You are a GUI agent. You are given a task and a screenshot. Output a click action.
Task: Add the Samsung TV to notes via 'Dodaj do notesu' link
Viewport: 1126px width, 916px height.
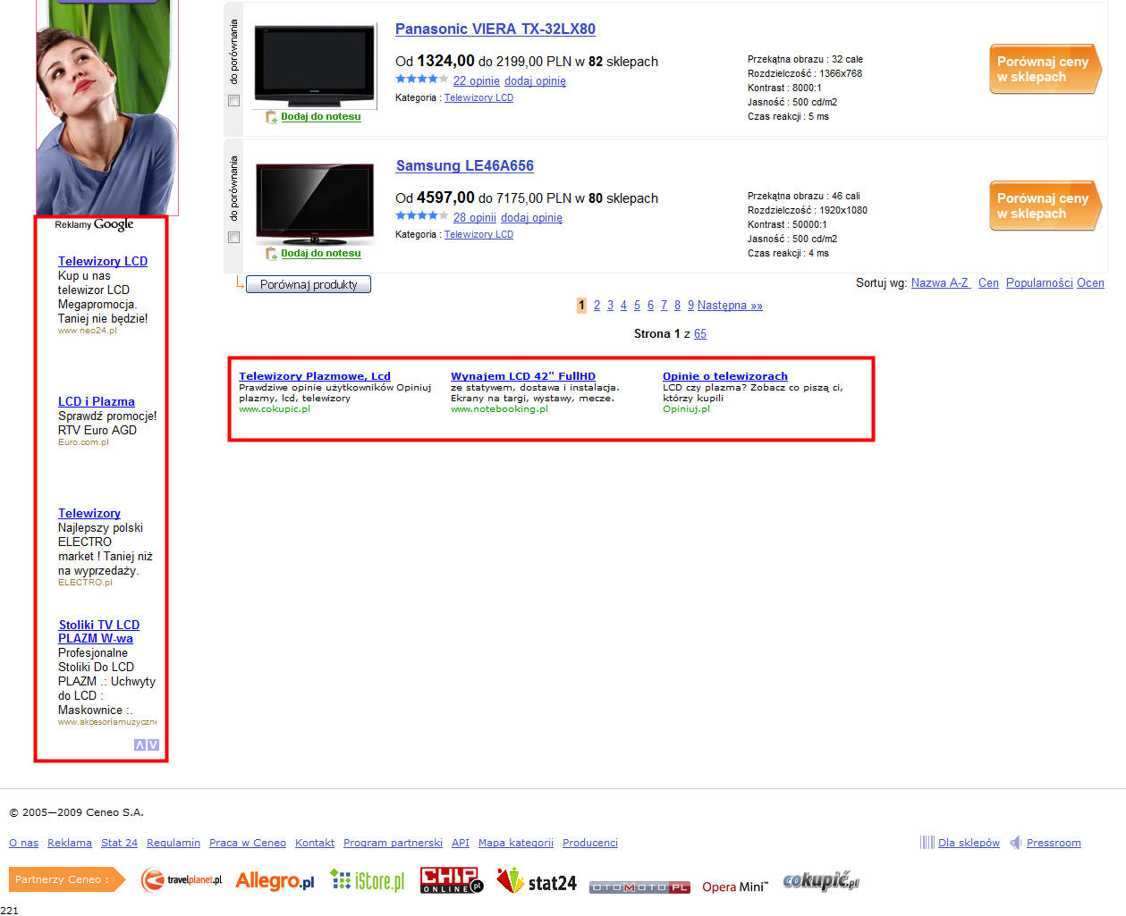pyautogui.click(x=321, y=253)
